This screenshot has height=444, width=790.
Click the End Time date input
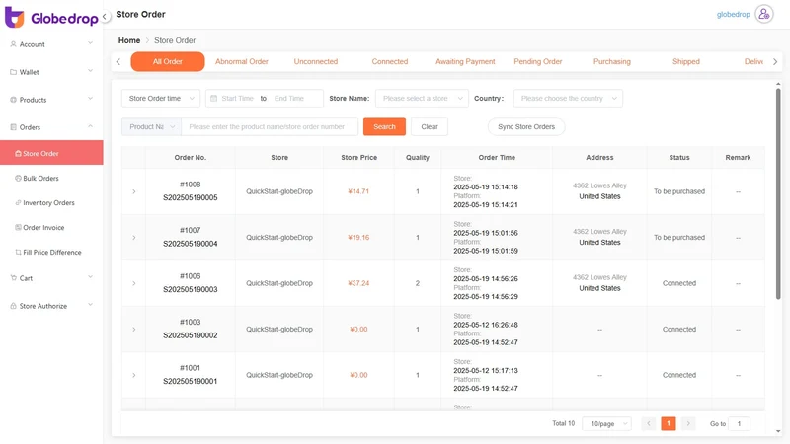pos(289,98)
